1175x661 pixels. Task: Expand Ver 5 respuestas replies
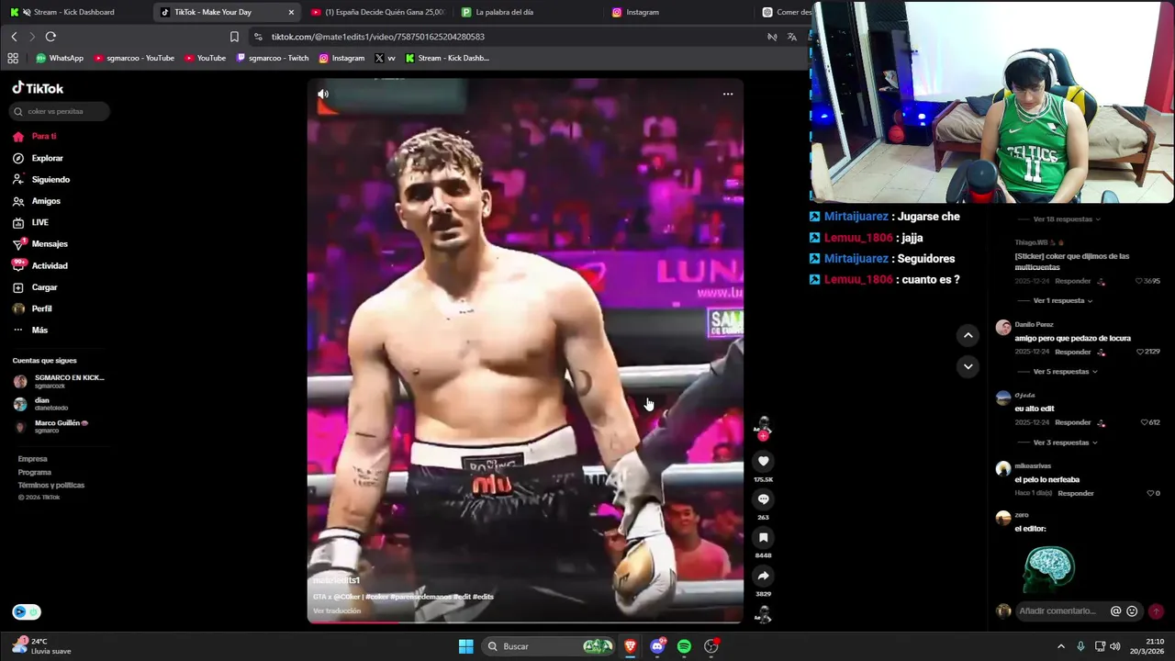[1065, 372]
